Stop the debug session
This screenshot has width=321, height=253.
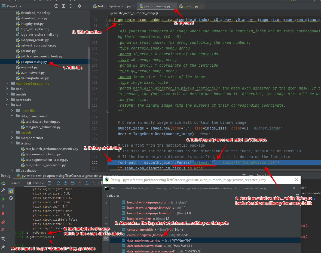coord(3,213)
